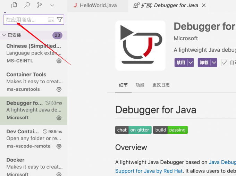
Task: Click the 卸载 uninstall button
Action: [204, 62]
